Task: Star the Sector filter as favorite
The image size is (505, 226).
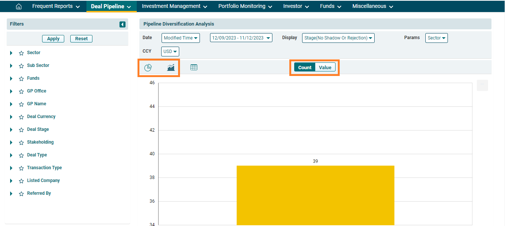Action: coord(21,53)
